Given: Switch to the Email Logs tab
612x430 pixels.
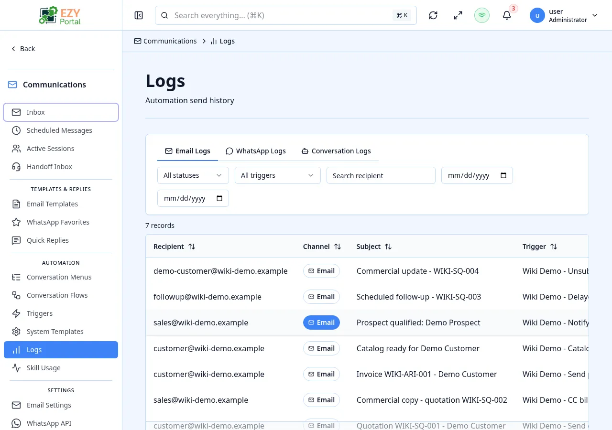Looking at the screenshot, I should click(x=187, y=151).
